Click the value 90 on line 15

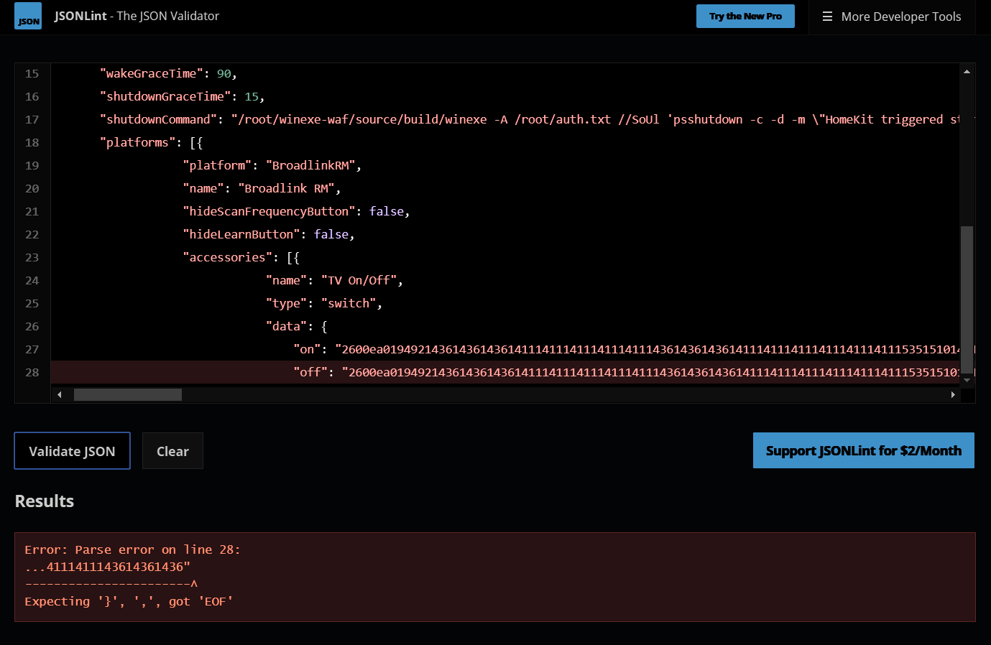pyautogui.click(x=224, y=73)
